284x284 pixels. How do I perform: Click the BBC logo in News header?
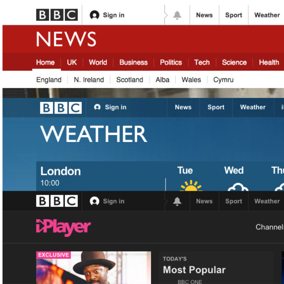point(57,15)
